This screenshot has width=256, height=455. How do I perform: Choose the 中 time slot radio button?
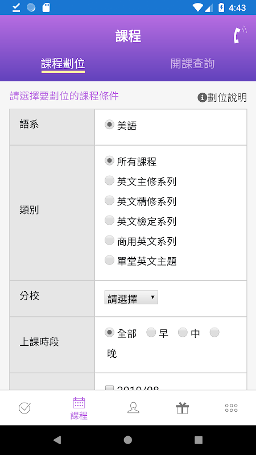(183, 333)
